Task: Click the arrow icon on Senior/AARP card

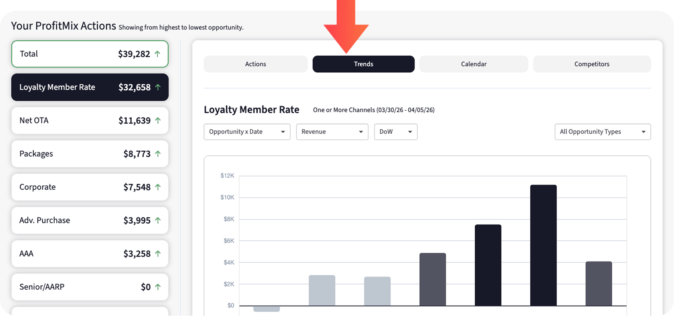Action: [x=158, y=287]
